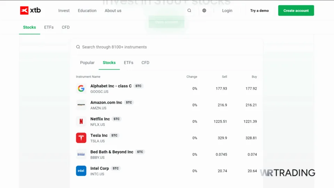Click the Netflix logo icon

pos(81,122)
